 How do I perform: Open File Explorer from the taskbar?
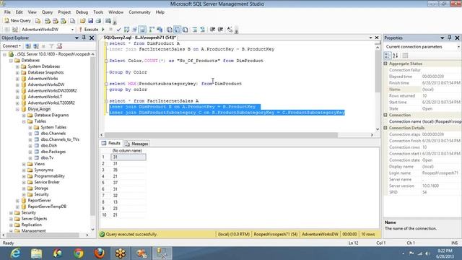tap(36, 253)
